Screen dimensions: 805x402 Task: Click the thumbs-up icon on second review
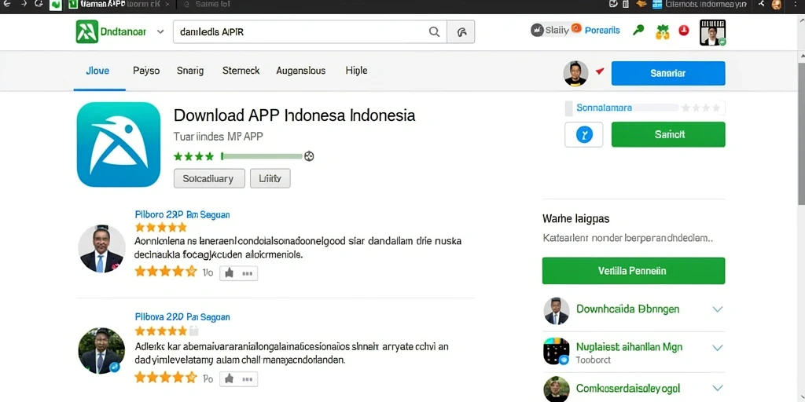[229, 379]
